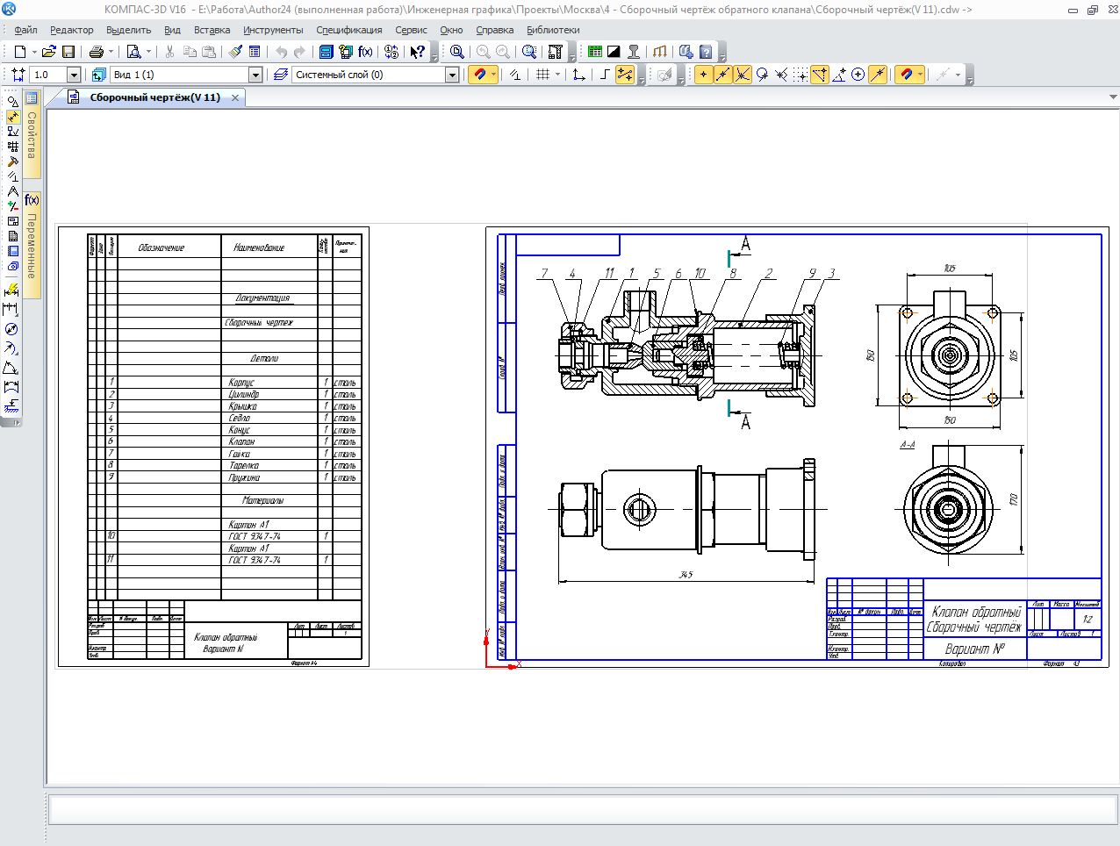Click the Undo arrow icon

[281, 52]
